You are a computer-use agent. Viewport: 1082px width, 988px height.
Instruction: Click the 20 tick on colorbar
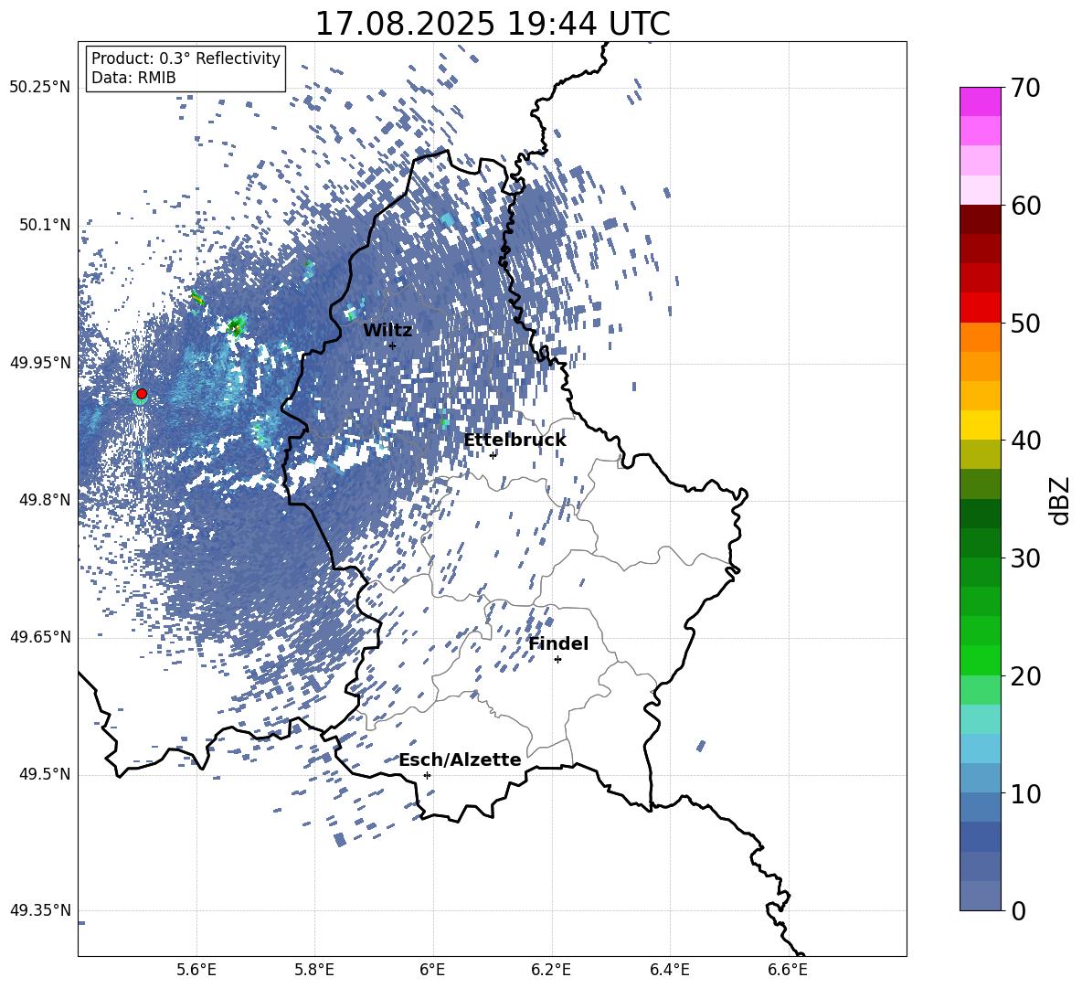tap(1025, 676)
